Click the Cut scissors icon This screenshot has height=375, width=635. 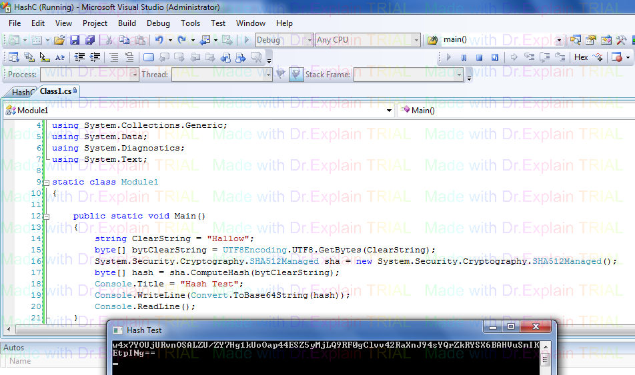(109, 40)
